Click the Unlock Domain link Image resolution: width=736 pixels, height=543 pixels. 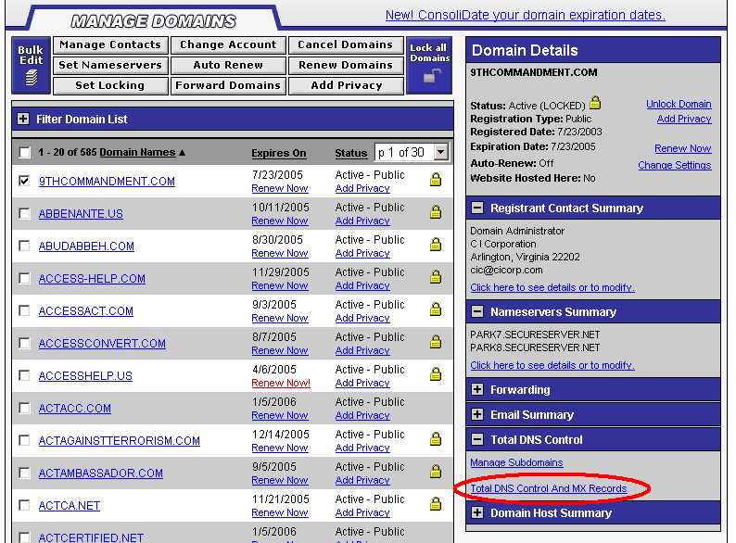tap(679, 104)
